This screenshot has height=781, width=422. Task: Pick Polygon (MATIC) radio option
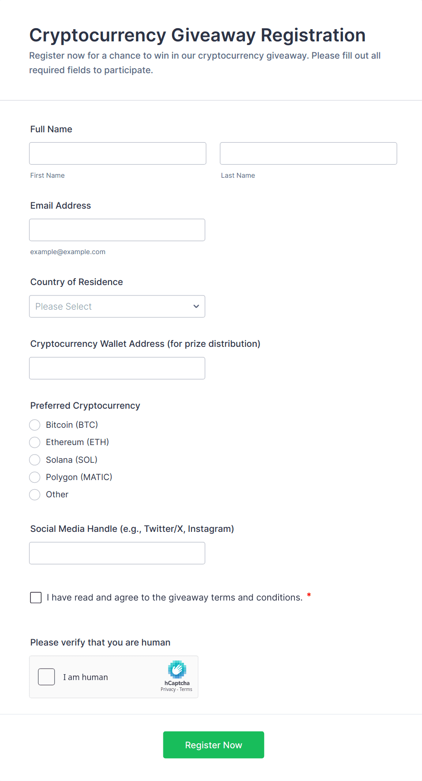tap(35, 477)
